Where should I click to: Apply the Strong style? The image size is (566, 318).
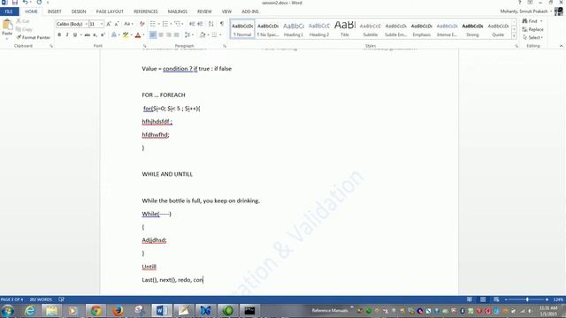click(472, 29)
